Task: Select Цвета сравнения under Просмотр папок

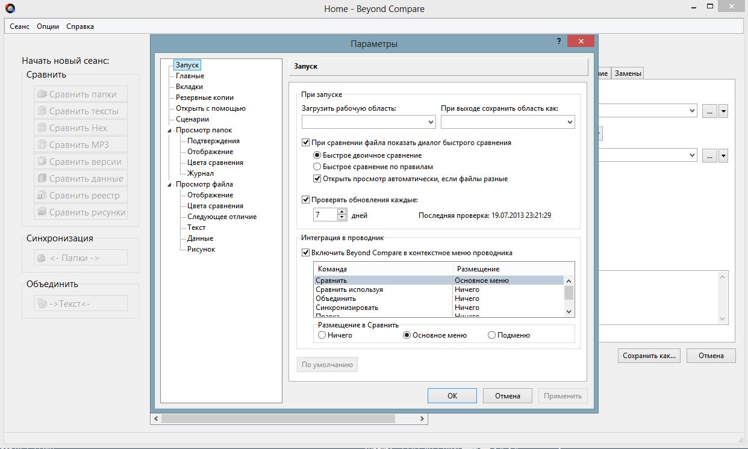Action: pyautogui.click(x=215, y=163)
